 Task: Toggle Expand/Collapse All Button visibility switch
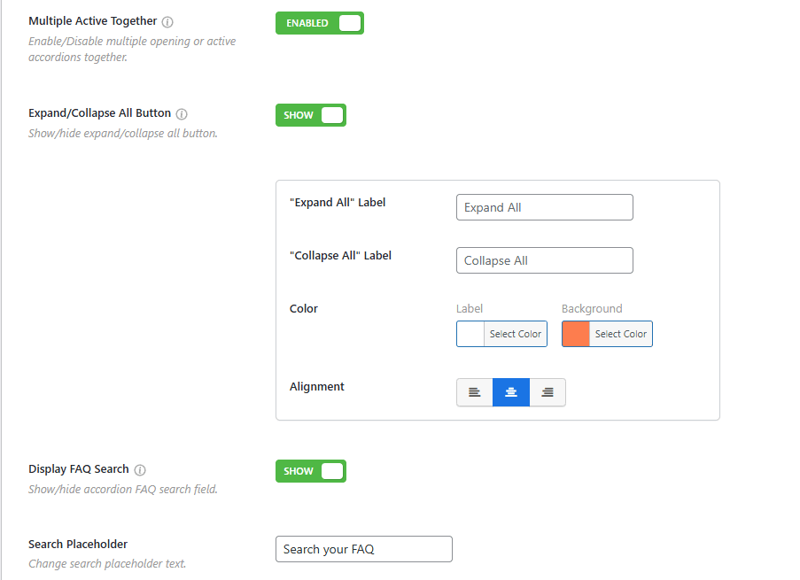point(311,115)
